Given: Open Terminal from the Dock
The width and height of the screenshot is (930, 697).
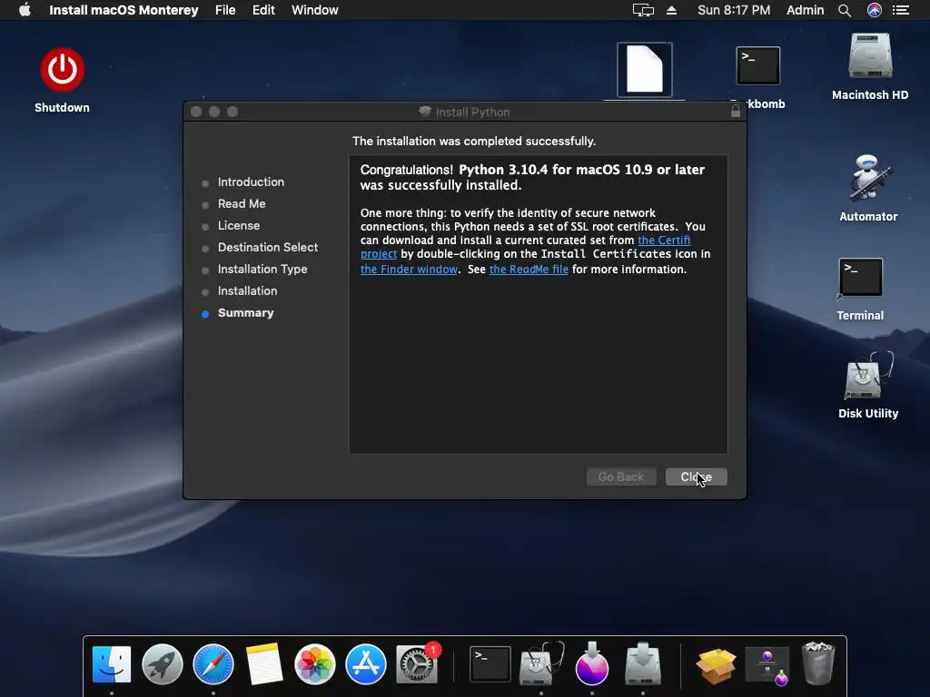Looking at the screenshot, I should tap(490, 664).
